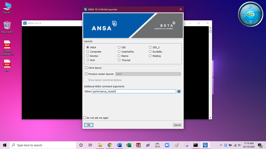This screenshot has height=149, width=266.
Task: Enable the Clone layout checkbox
Action: (86, 68)
